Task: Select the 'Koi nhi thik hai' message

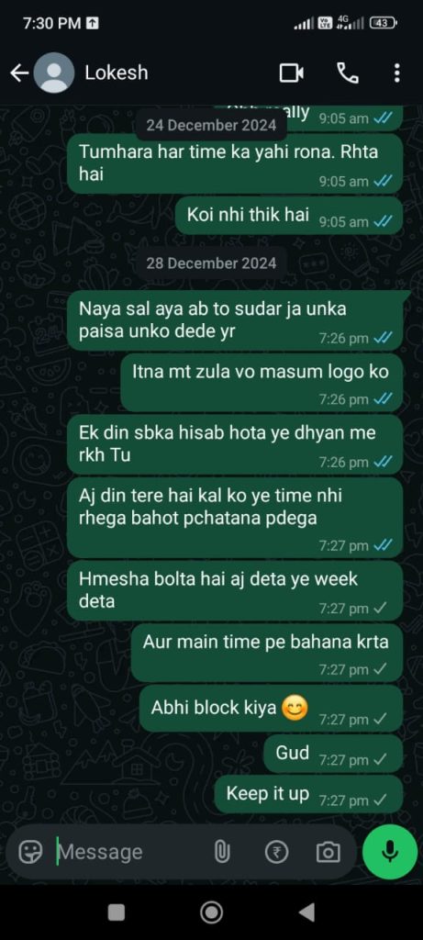Action: pos(289,215)
